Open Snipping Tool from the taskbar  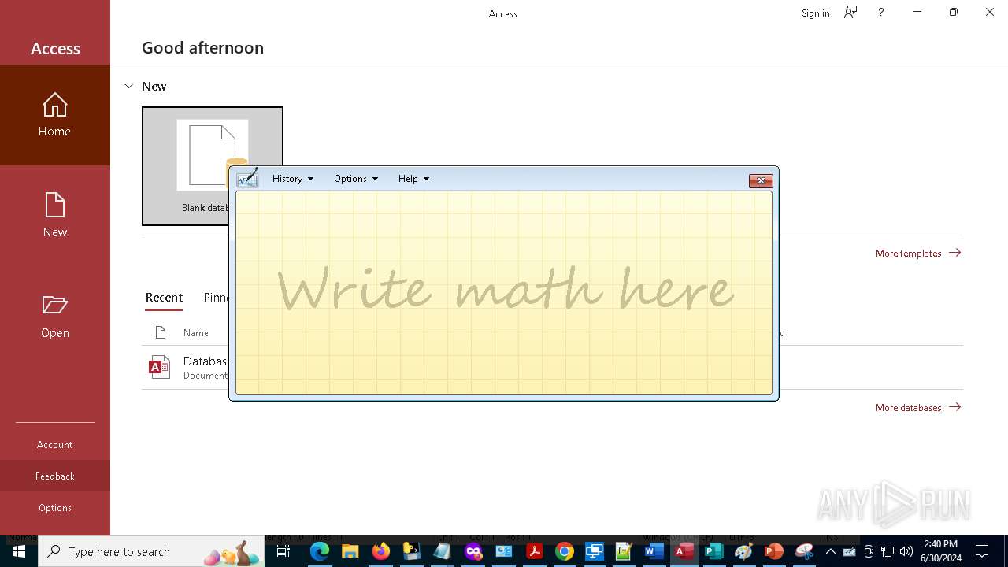coord(804,551)
